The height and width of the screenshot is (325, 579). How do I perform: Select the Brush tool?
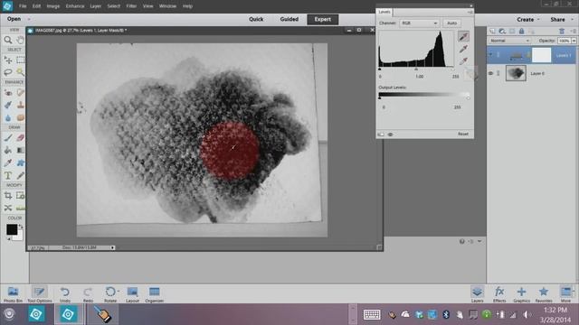point(8,138)
